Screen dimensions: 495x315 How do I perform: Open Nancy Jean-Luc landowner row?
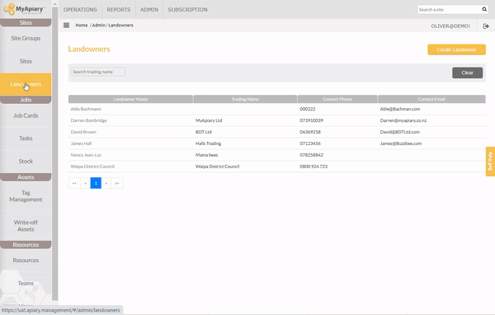277,155
